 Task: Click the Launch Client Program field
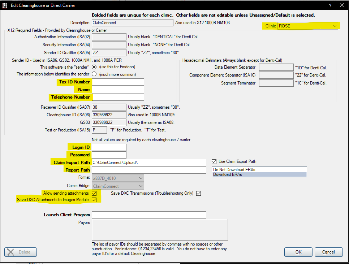[149, 215]
